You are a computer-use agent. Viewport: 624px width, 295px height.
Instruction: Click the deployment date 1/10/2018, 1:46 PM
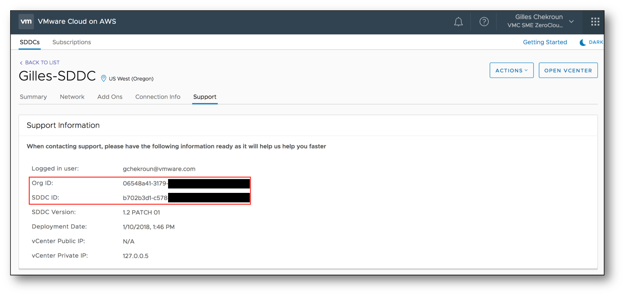click(x=149, y=227)
